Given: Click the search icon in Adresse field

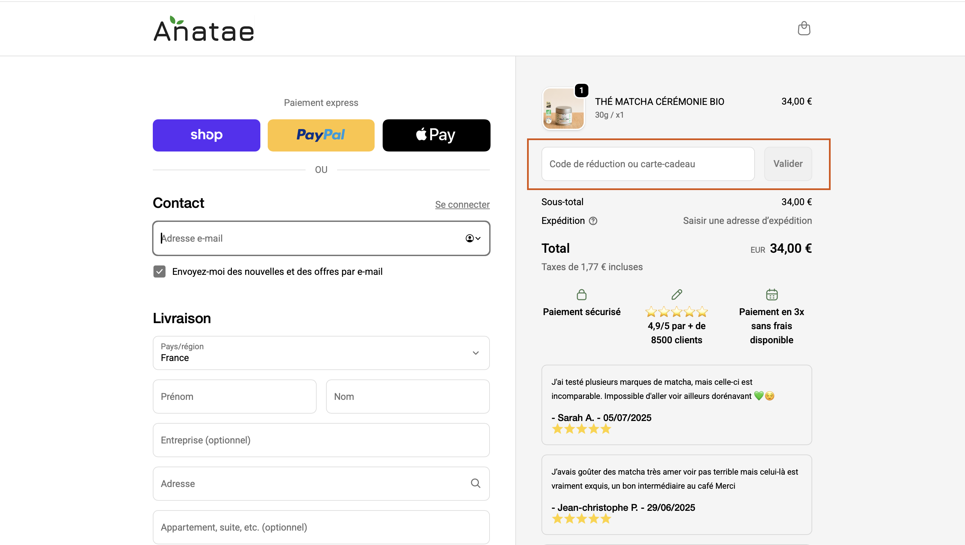Looking at the screenshot, I should 475,483.
